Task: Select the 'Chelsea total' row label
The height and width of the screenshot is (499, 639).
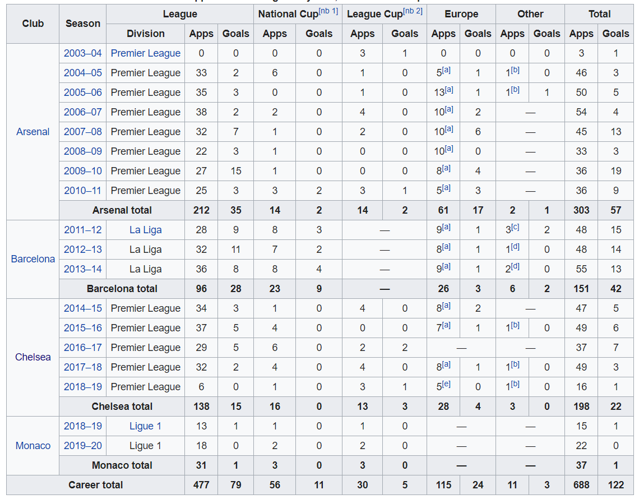Action: [122, 406]
